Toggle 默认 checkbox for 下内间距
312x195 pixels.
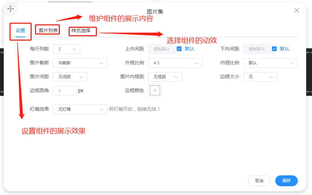point(274,49)
